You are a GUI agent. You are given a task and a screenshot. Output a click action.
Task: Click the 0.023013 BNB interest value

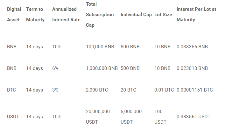point(192,68)
